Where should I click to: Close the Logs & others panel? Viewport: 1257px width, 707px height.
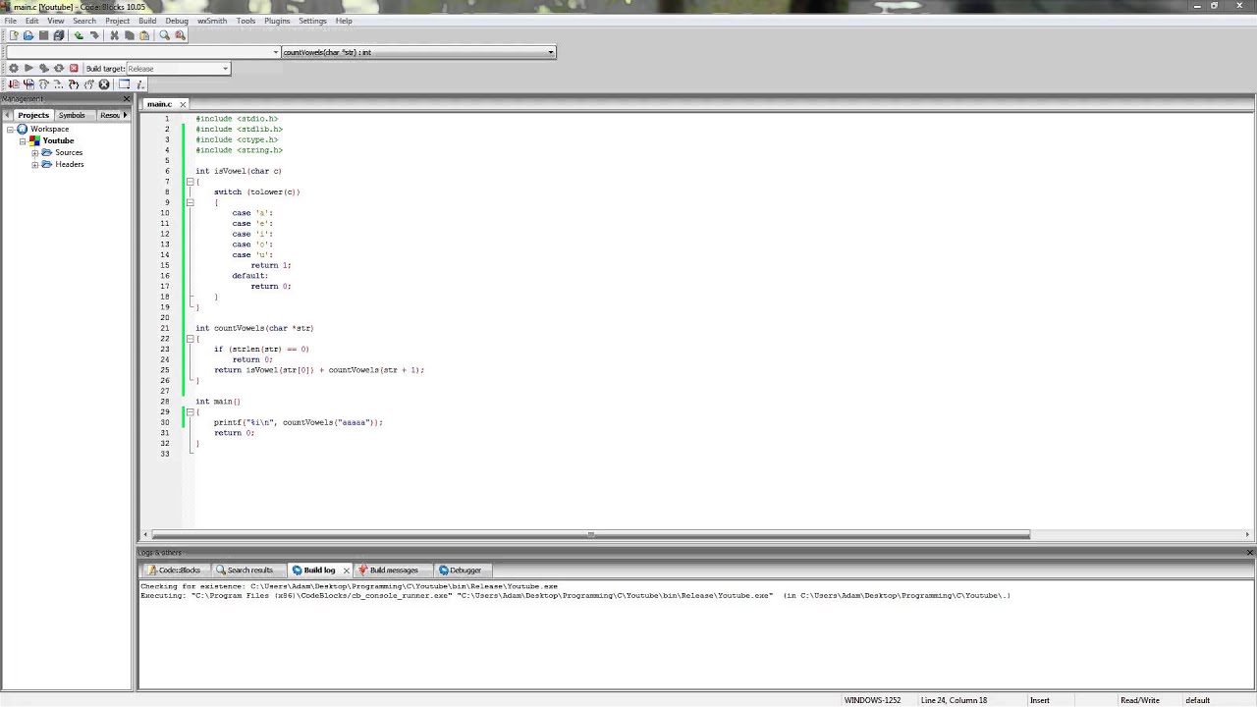[x=1250, y=553]
